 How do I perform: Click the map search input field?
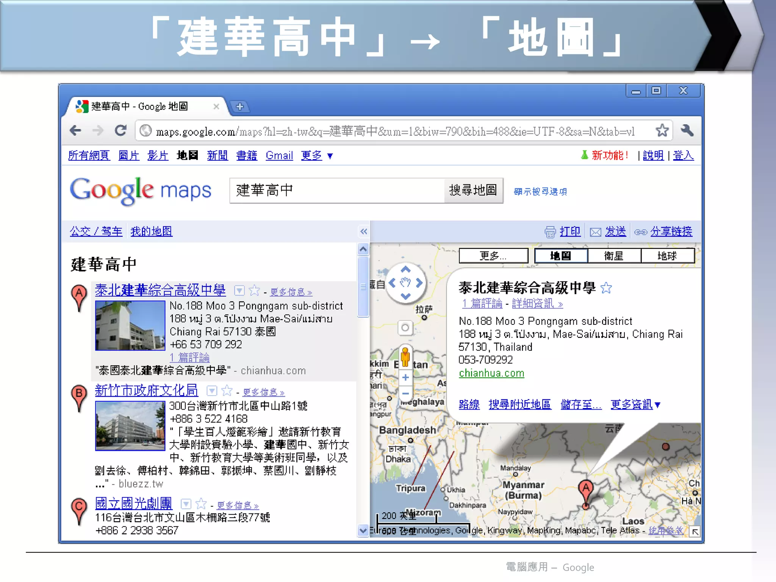(x=337, y=190)
